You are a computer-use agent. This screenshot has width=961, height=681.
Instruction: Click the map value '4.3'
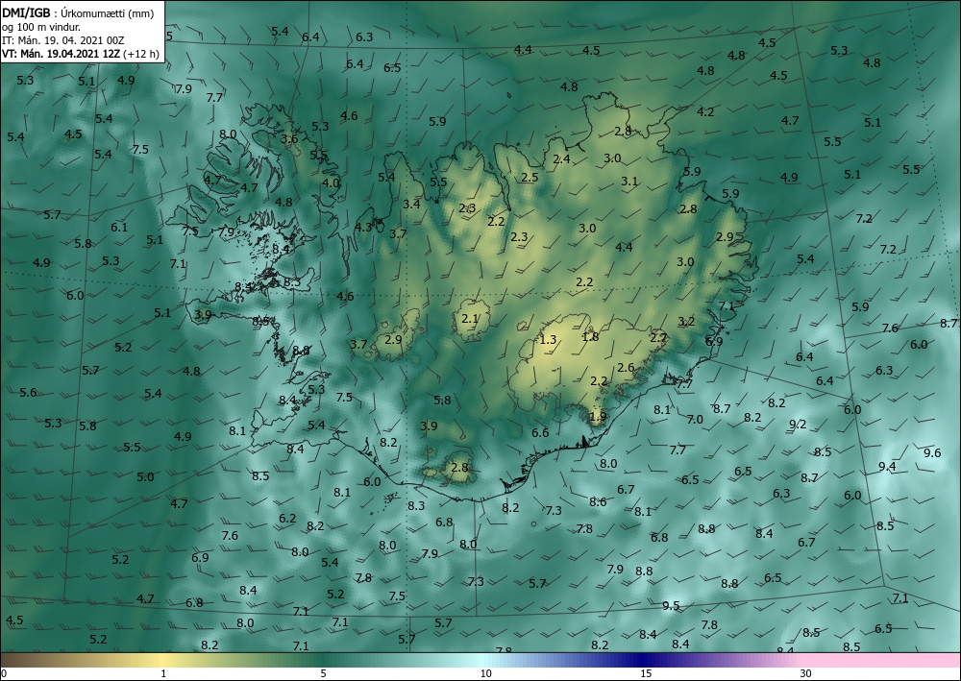coord(363,228)
